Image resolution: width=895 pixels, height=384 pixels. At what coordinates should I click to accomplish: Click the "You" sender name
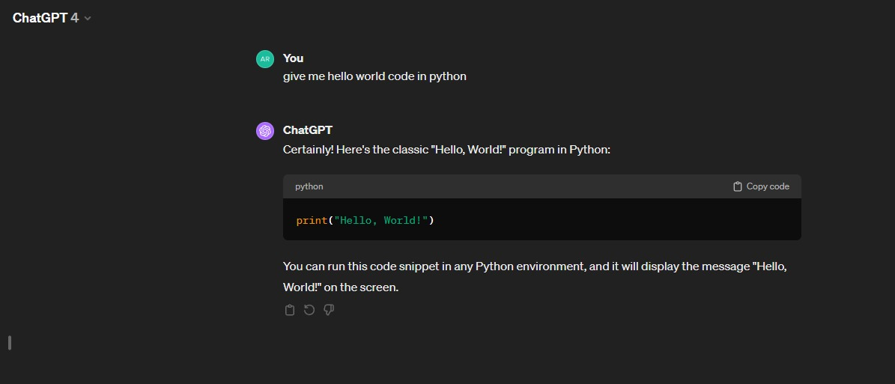(294, 58)
